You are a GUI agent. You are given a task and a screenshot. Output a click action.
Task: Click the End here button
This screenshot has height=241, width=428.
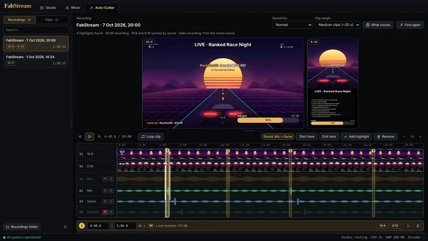(x=329, y=137)
